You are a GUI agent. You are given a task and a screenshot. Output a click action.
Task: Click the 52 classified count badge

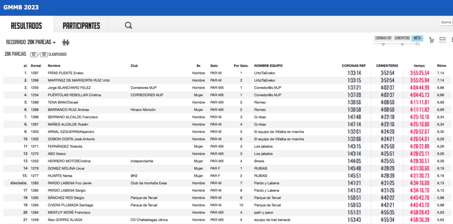34,54
